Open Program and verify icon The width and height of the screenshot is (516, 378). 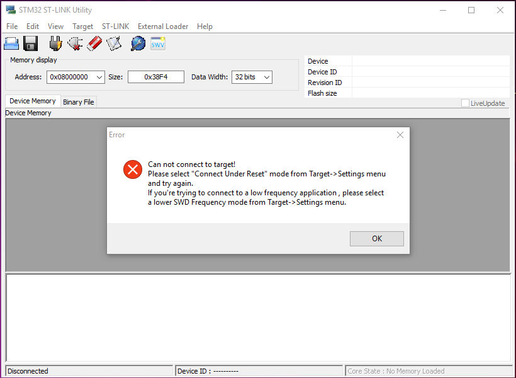tap(114, 43)
